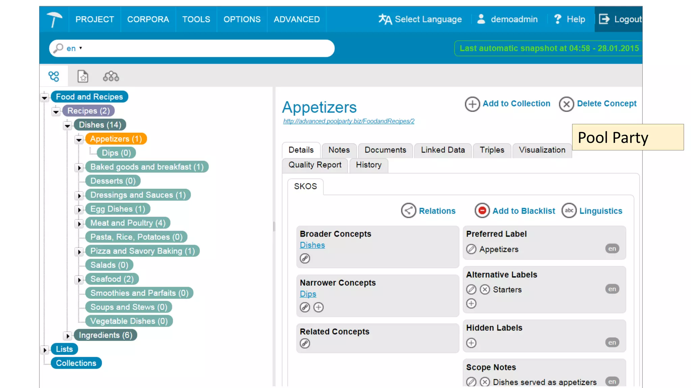Open Linguistics via the abc icon
Viewport: 691px width, 388px height.
click(x=569, y=211)
